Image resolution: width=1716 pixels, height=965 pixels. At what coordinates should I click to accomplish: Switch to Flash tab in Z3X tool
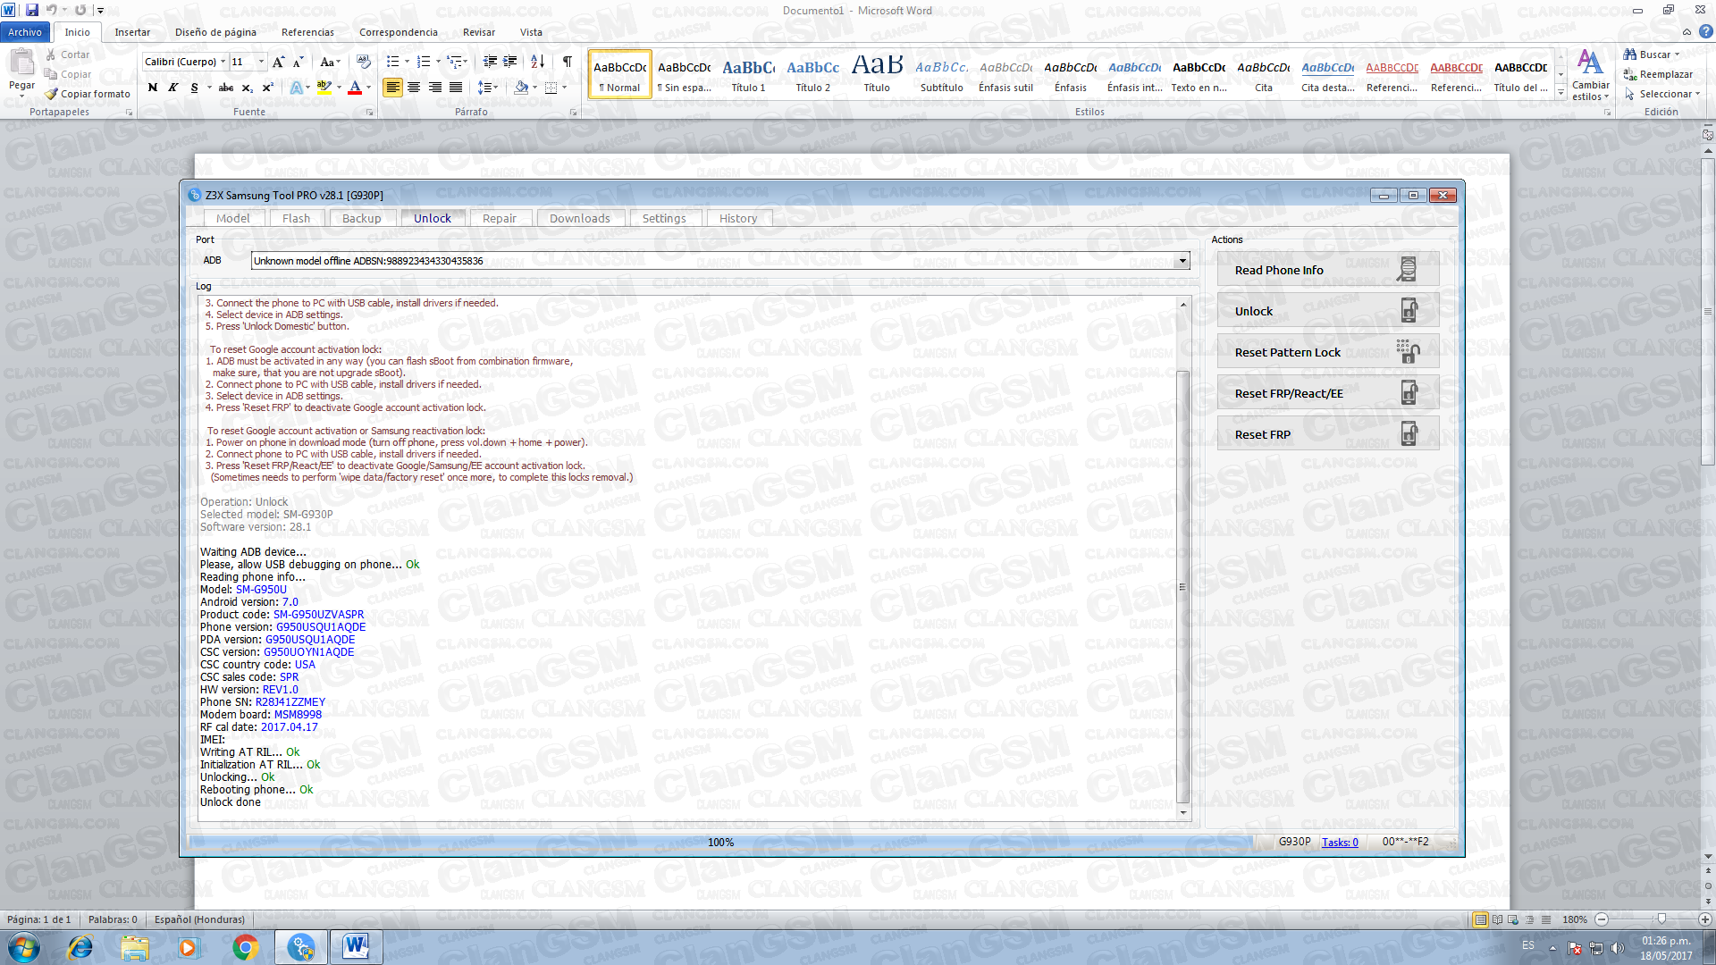tap(296, 218)
